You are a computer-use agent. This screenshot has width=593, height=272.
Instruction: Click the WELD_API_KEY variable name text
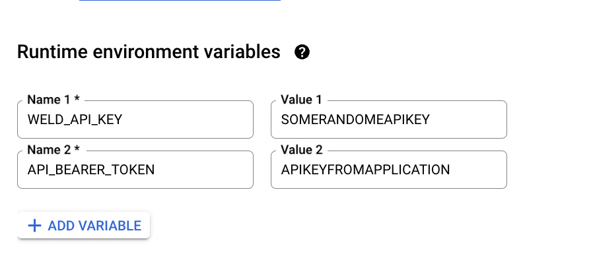[x=75, y=119]
